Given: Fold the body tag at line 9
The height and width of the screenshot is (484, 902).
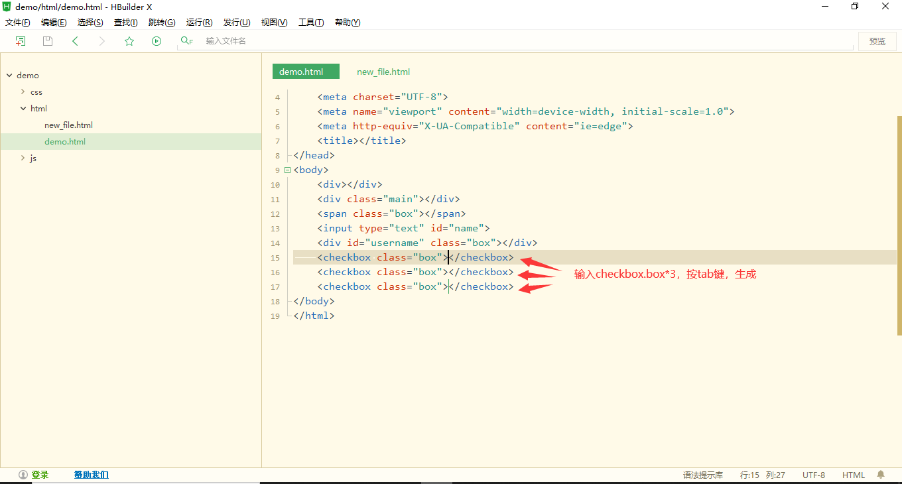Looking at the screenshot, I should pos(287,170).
